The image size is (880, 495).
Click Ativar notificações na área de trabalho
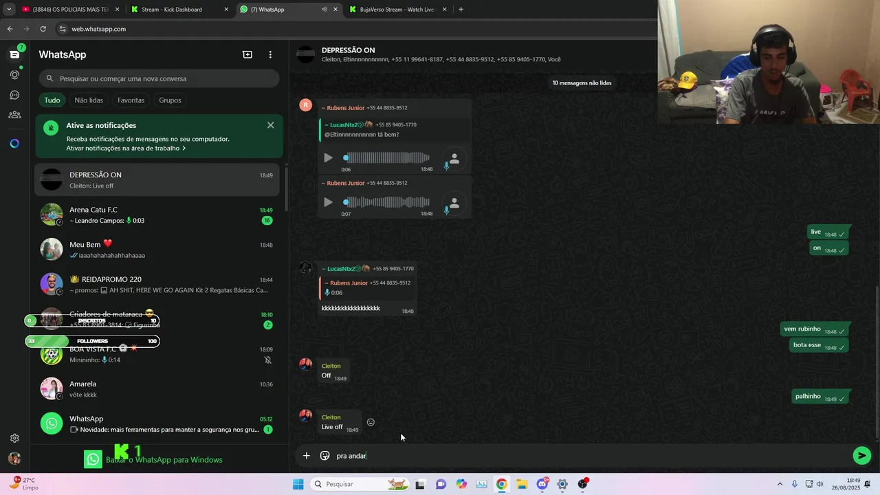point(126,148)
